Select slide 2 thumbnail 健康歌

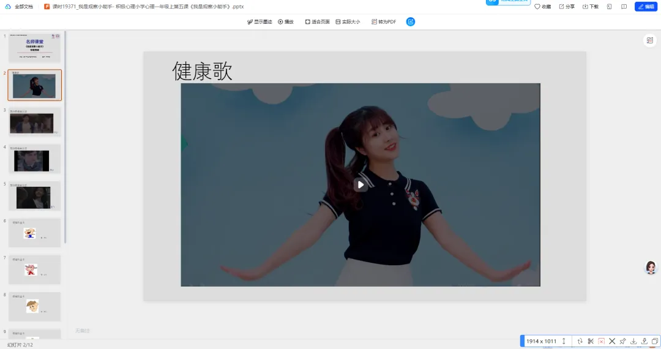click(x=34, y=85)
